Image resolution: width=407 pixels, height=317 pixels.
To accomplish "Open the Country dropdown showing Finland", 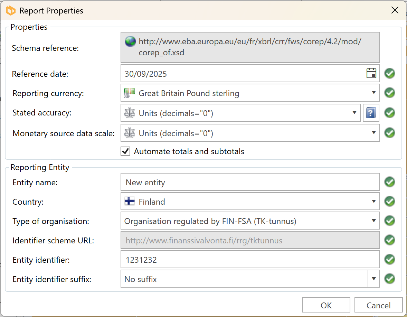I will tap(373, 201).
